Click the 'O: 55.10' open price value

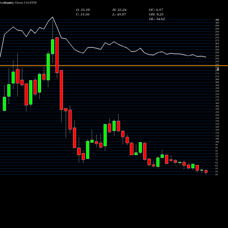(x=83, y=10)
